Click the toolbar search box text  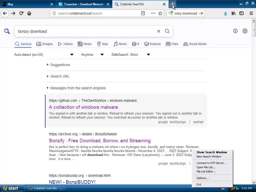tap(185, 13)
